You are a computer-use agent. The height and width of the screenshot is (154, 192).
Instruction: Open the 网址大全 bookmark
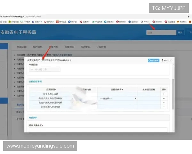pyautogui.click(x=13, y=22)
